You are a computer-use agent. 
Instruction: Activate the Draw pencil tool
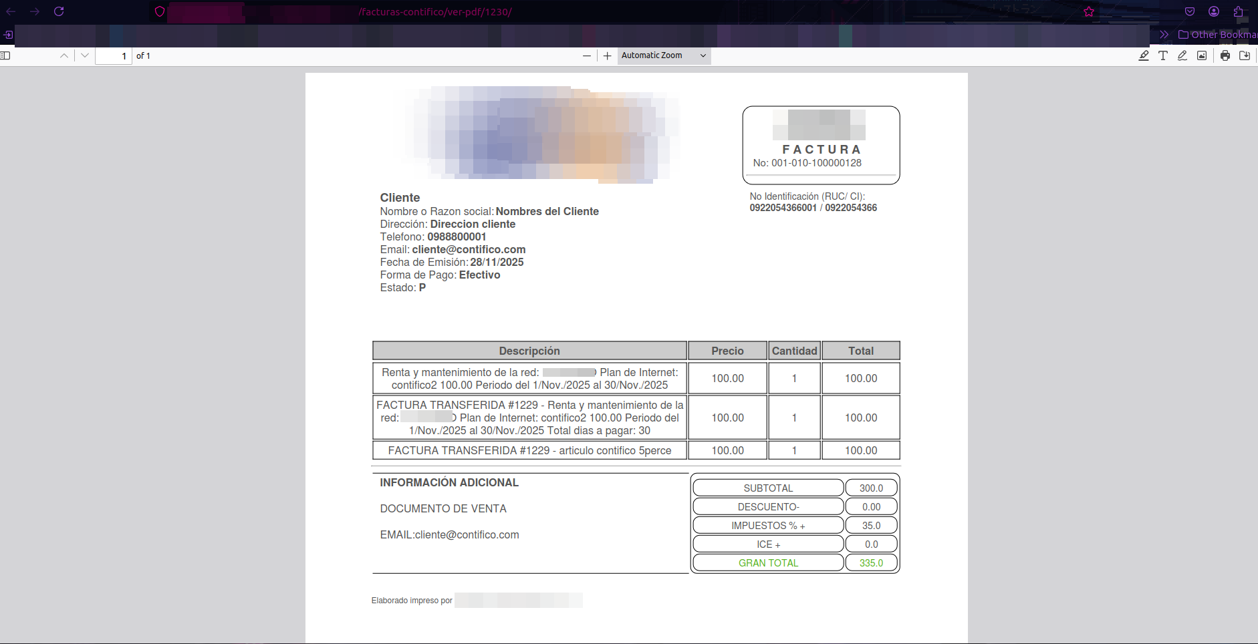point(1182,56)
